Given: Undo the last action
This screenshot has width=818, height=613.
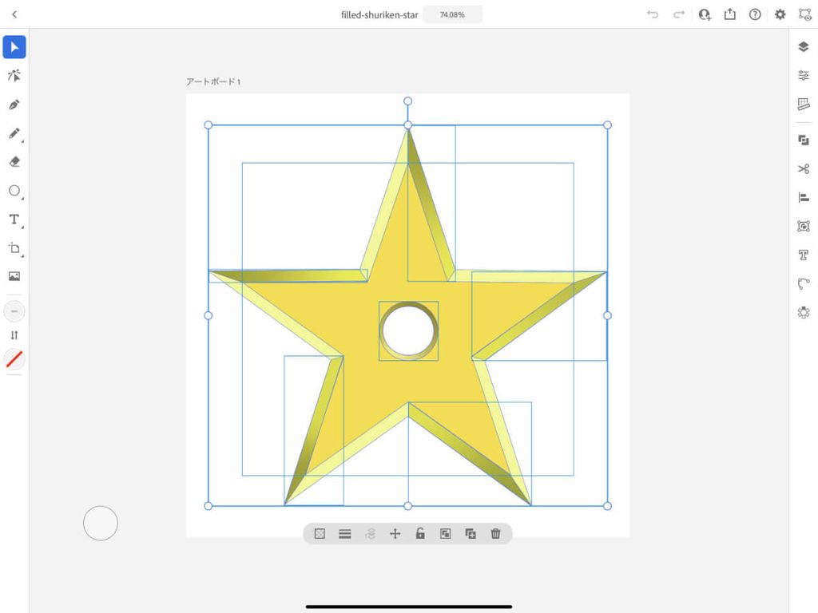Looking at the screenshot, I should pyautogui.click(x=652, y=14).
